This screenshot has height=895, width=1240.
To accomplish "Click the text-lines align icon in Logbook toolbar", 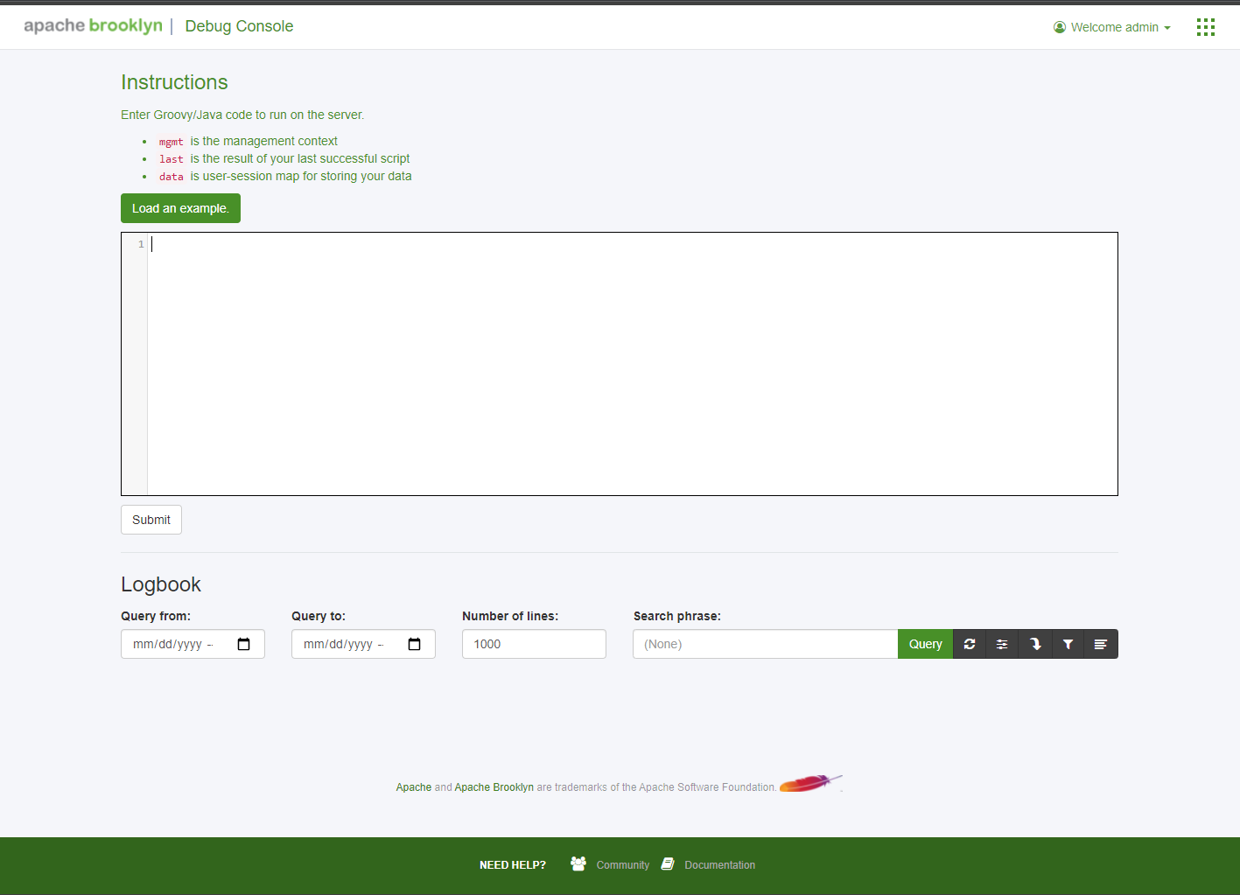I will point(1101,644).
